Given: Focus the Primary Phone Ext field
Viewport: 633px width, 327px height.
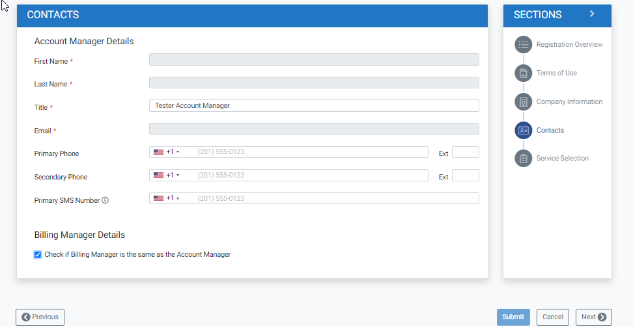Looking at the screenshot, I should pos(465,153).
